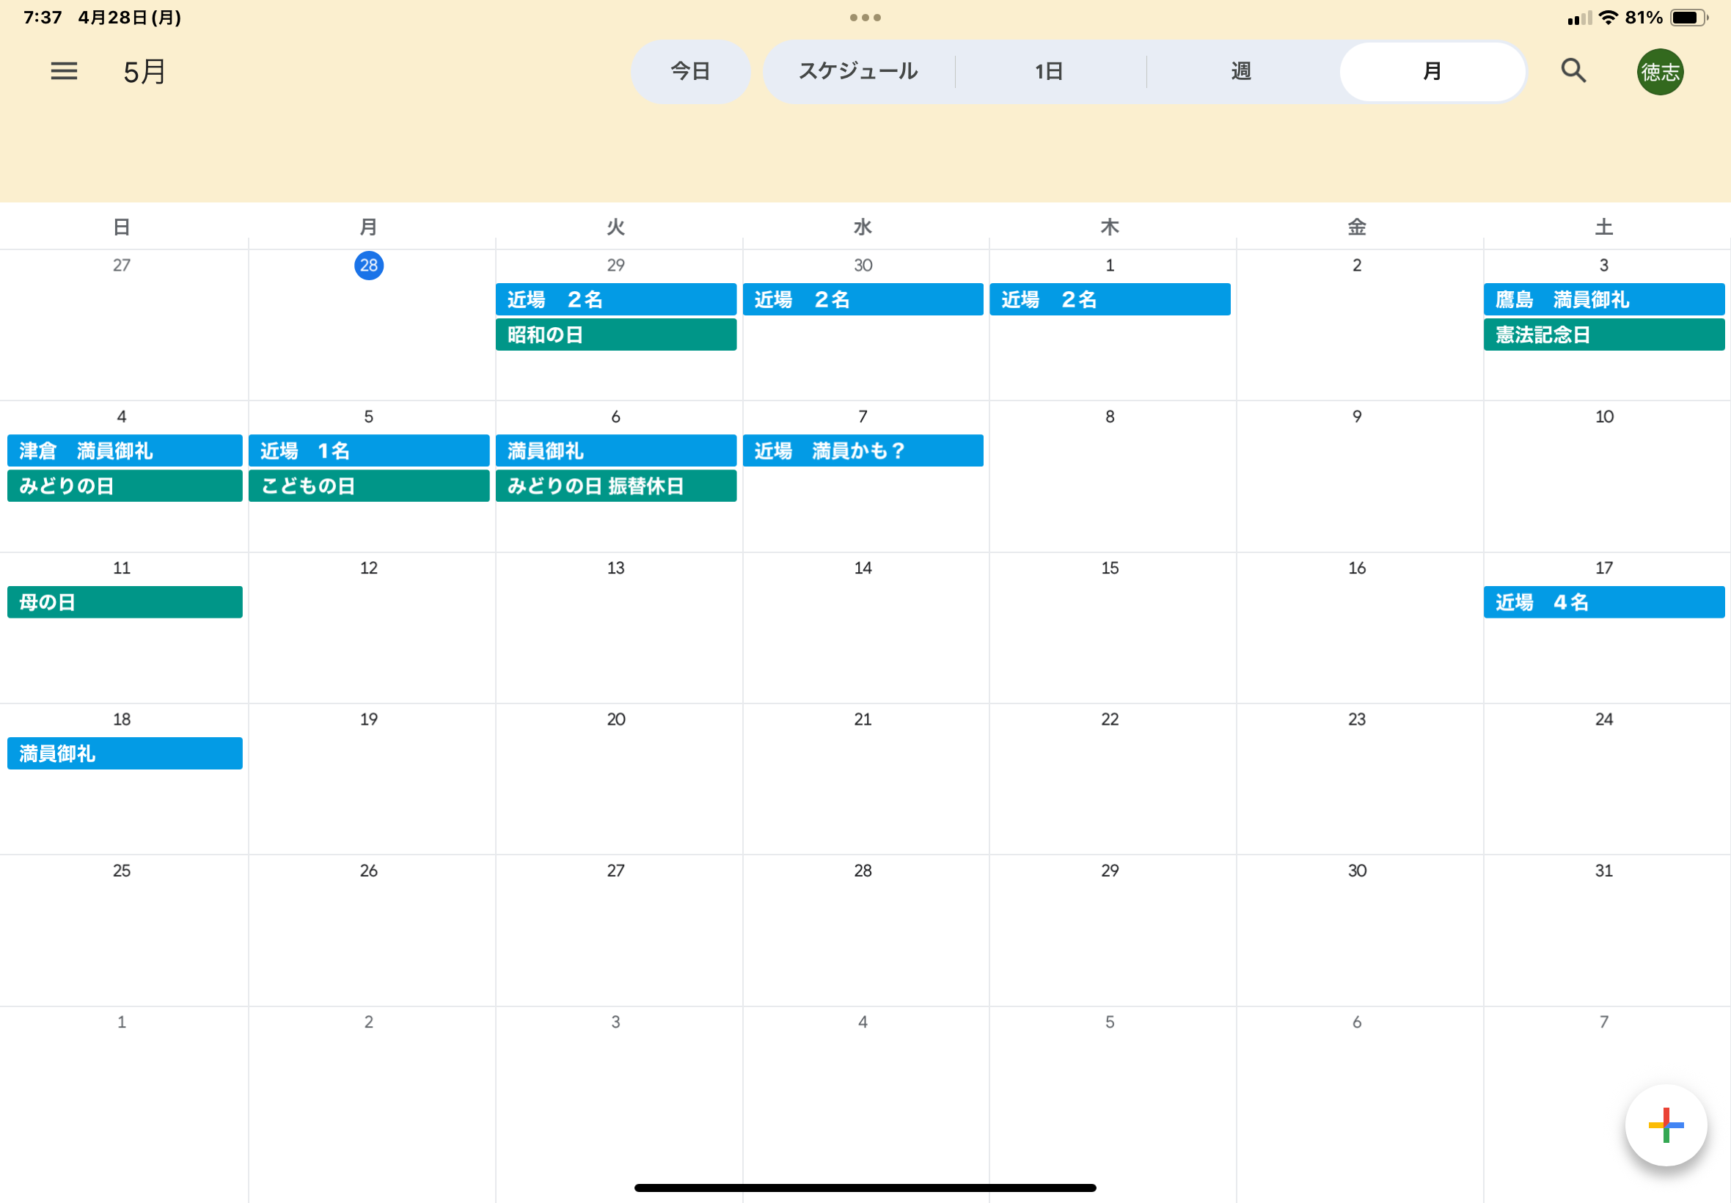Screen dimensions: 1731x1203
Task: Open the hamburger main menu
Action: [64, 72]
